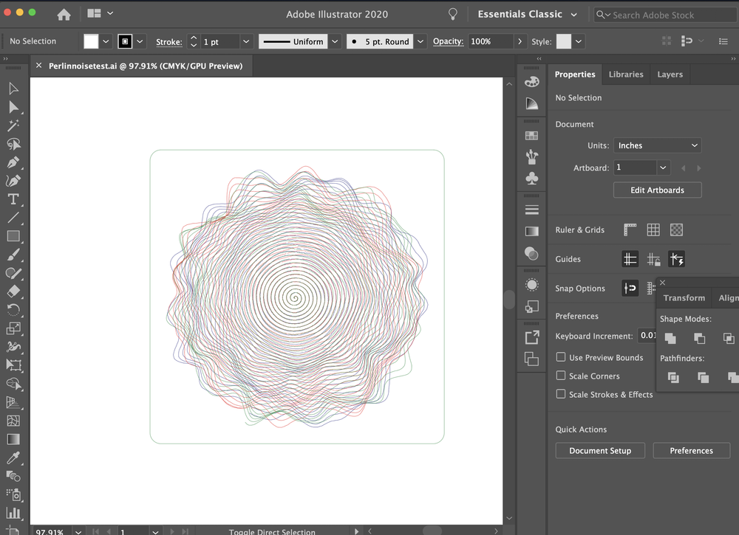The image size is (739, 535).
Task: Select the Curvature tool
Action: point(13,181)
